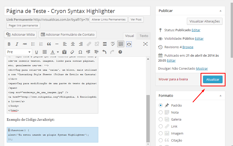233x146 pixels.
Task: Open text color picker dropdown arrow
Action: click(58, 52)
